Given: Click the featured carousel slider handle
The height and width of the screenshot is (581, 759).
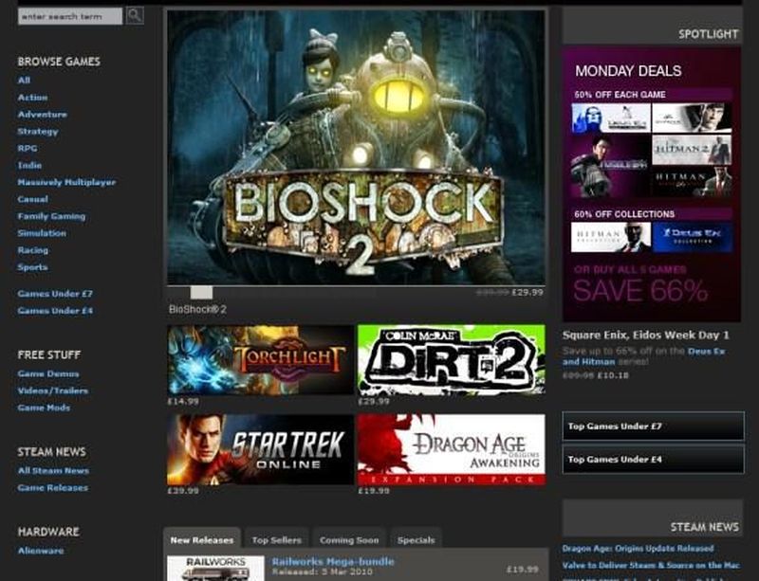Looking at the screenshot, I should pos(201,293).
